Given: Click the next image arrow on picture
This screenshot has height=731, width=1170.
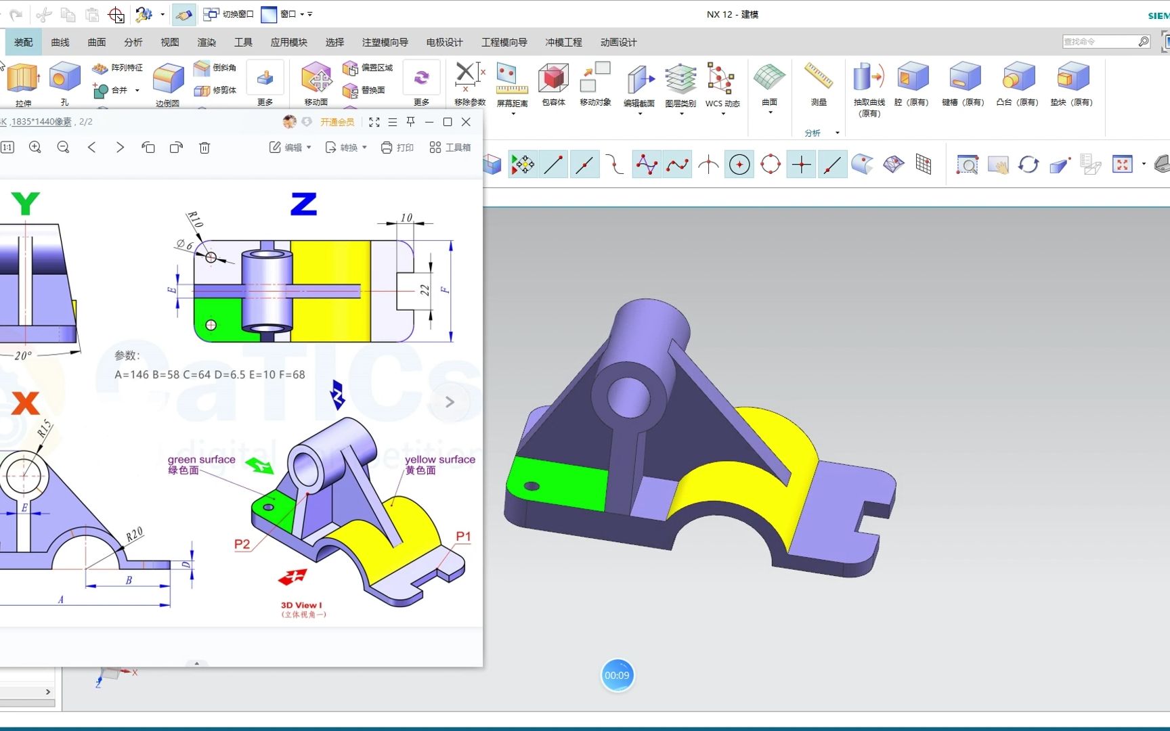Looking at the screenshot, I should (450, 402).
